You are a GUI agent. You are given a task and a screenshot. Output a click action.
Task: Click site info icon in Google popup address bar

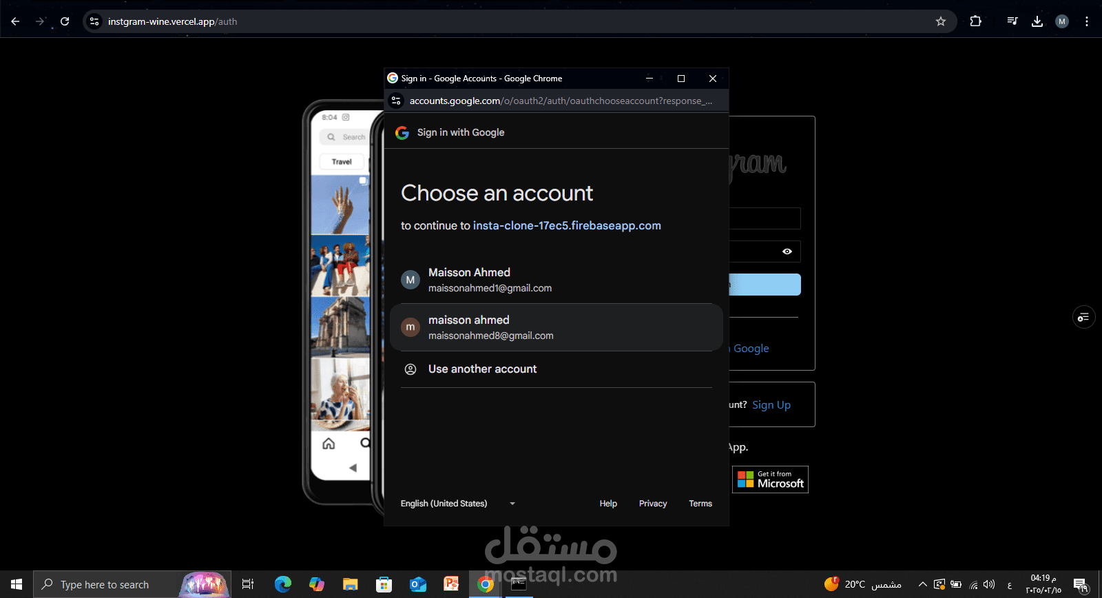pos(396,101)
